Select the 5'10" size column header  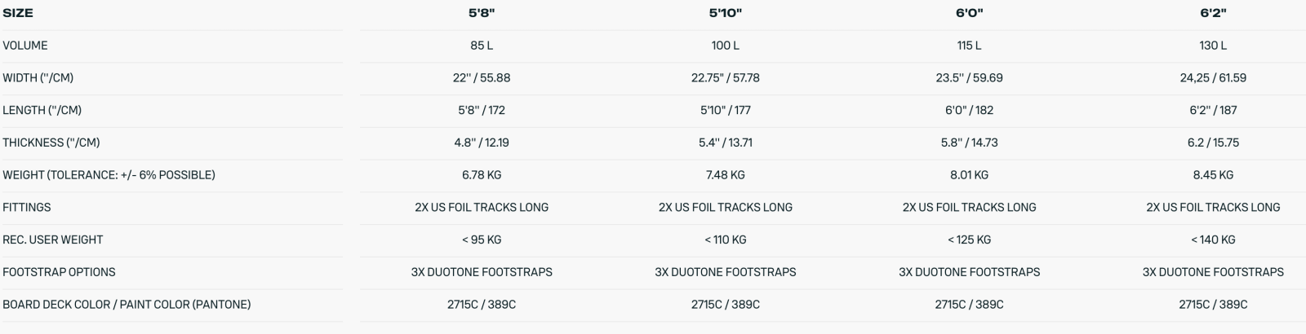click(725, 13)
